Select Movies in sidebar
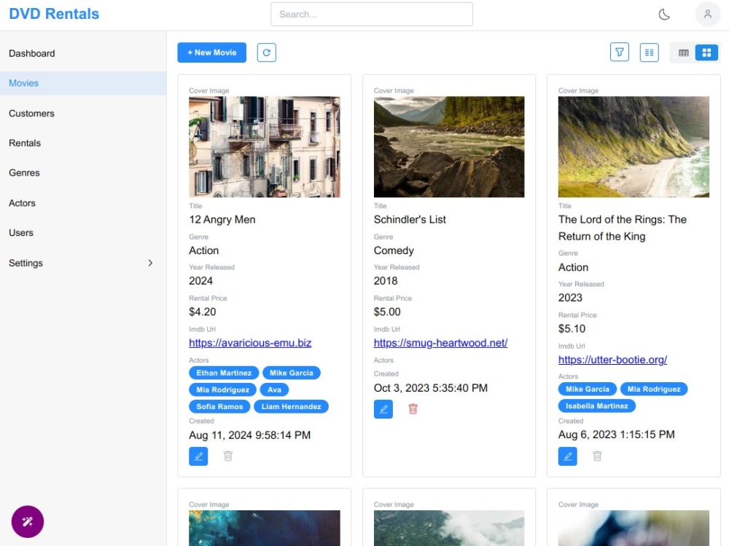 [x=83, y=83]
